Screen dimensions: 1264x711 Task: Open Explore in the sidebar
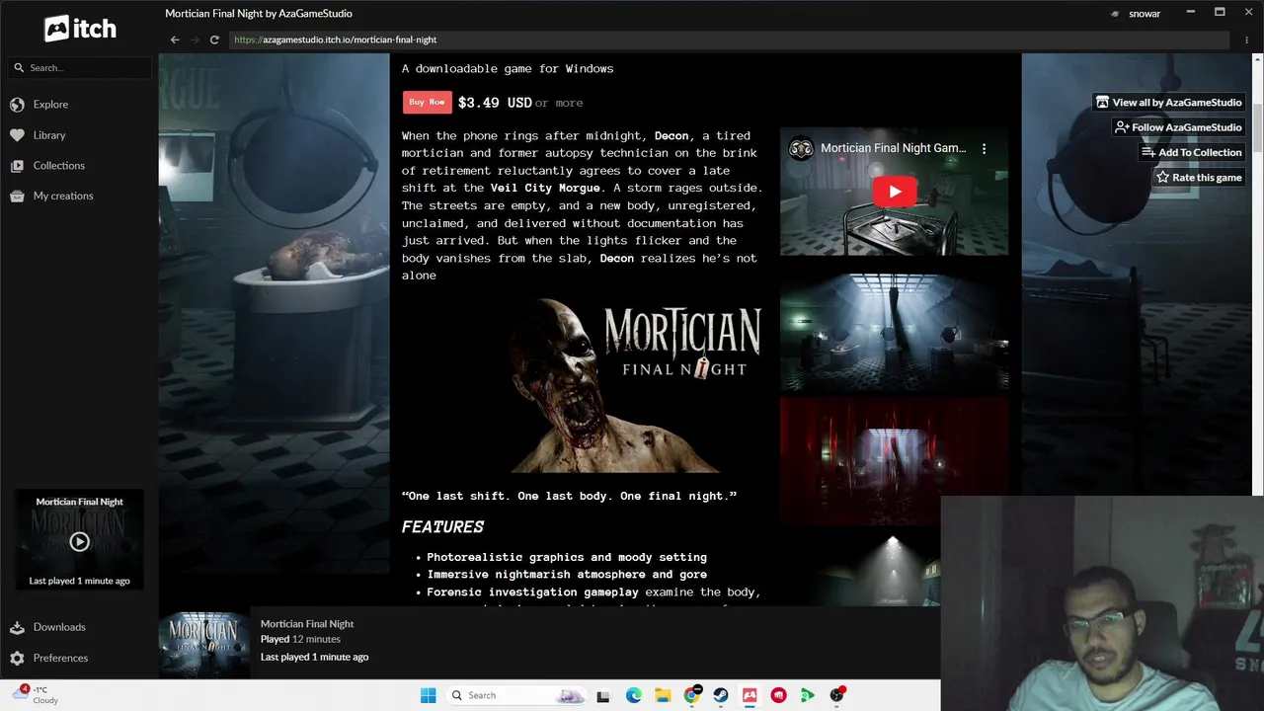[x=50, y=105]
